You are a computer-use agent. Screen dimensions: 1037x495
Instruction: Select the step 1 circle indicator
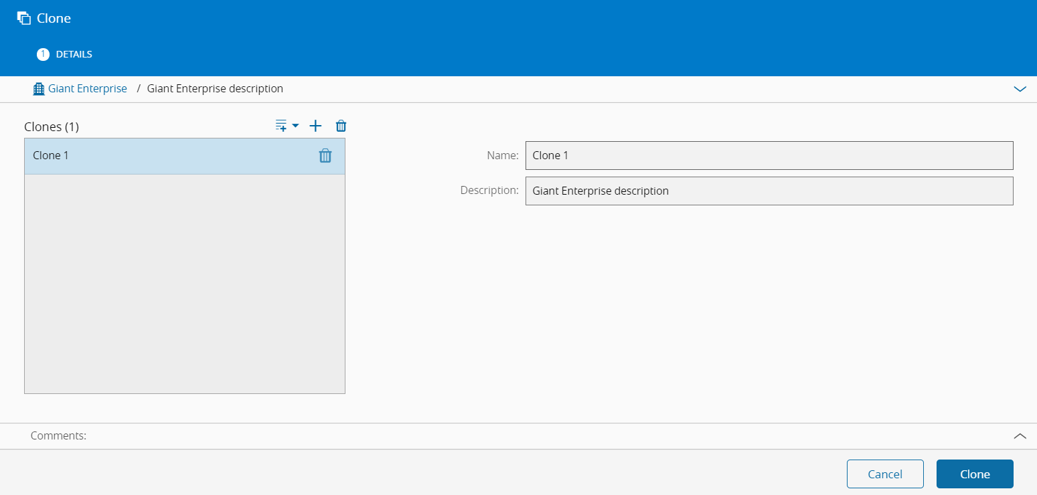(43, 54)
